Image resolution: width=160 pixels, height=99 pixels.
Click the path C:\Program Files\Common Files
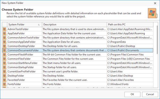125,55
